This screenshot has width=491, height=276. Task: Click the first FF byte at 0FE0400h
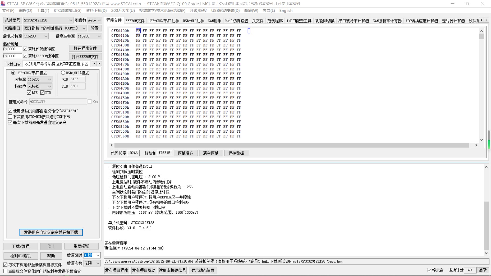click(138, 31)
